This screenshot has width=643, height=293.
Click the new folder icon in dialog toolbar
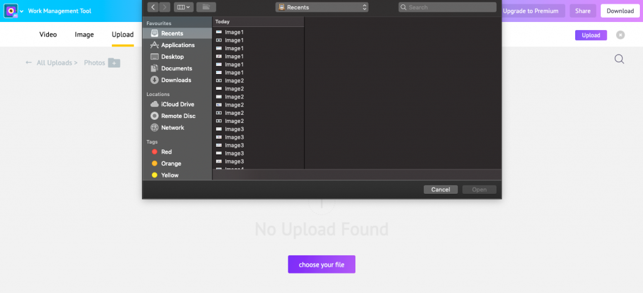[x=206, y=7]
